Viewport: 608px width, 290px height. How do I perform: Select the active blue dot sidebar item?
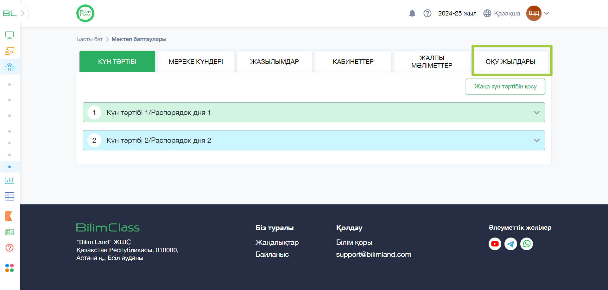click(x=9, y=167)
